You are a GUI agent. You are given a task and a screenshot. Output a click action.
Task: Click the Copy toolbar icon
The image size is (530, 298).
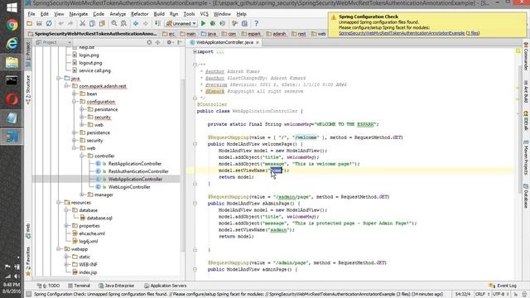pyautogui.click(x=92, y=24)
